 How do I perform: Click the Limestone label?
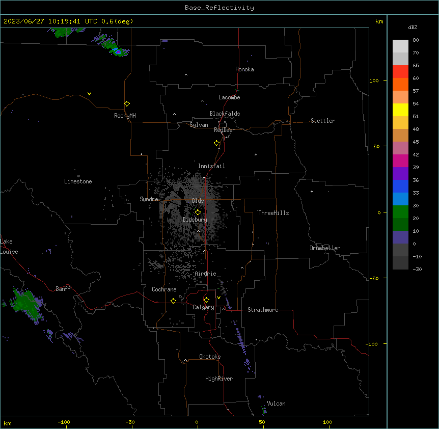tap(78, 181)
